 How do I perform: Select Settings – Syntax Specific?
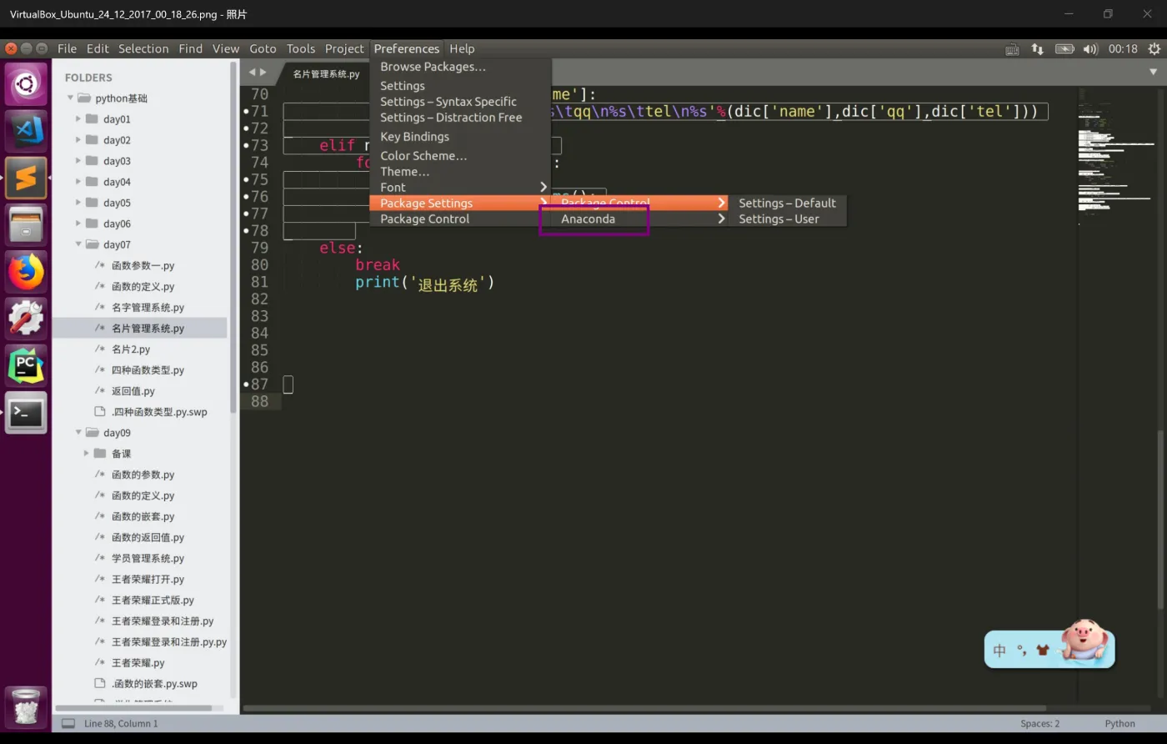point(460,102)
